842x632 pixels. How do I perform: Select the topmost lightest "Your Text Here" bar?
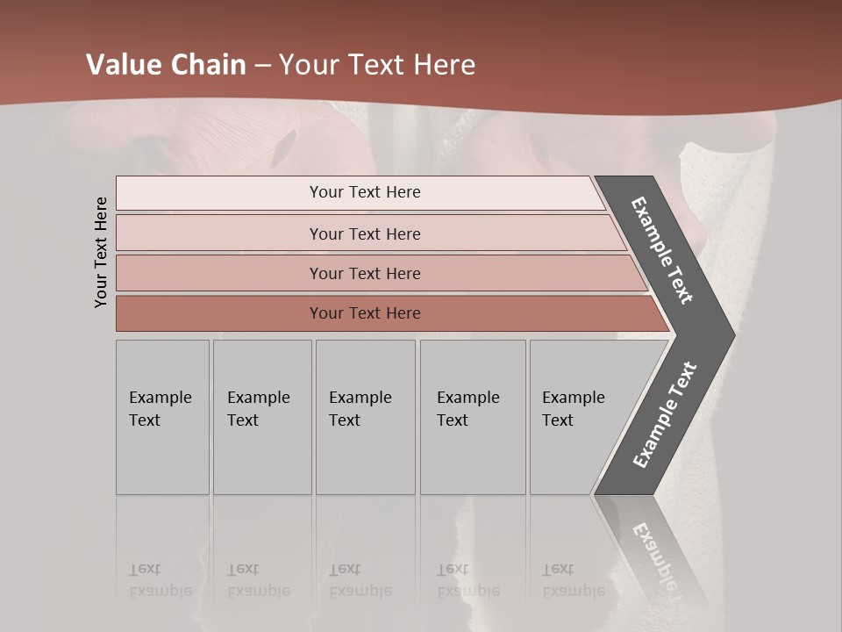pos(364,192)
